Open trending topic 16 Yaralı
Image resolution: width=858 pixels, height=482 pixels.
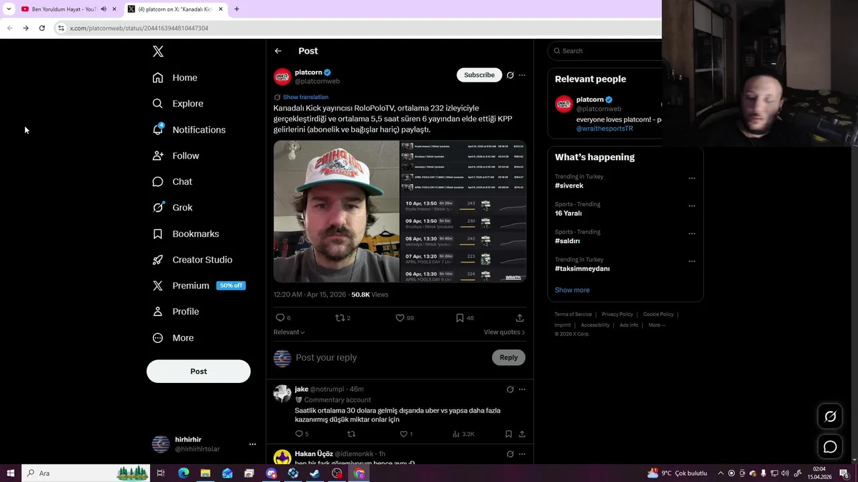(x=568, y=214)
